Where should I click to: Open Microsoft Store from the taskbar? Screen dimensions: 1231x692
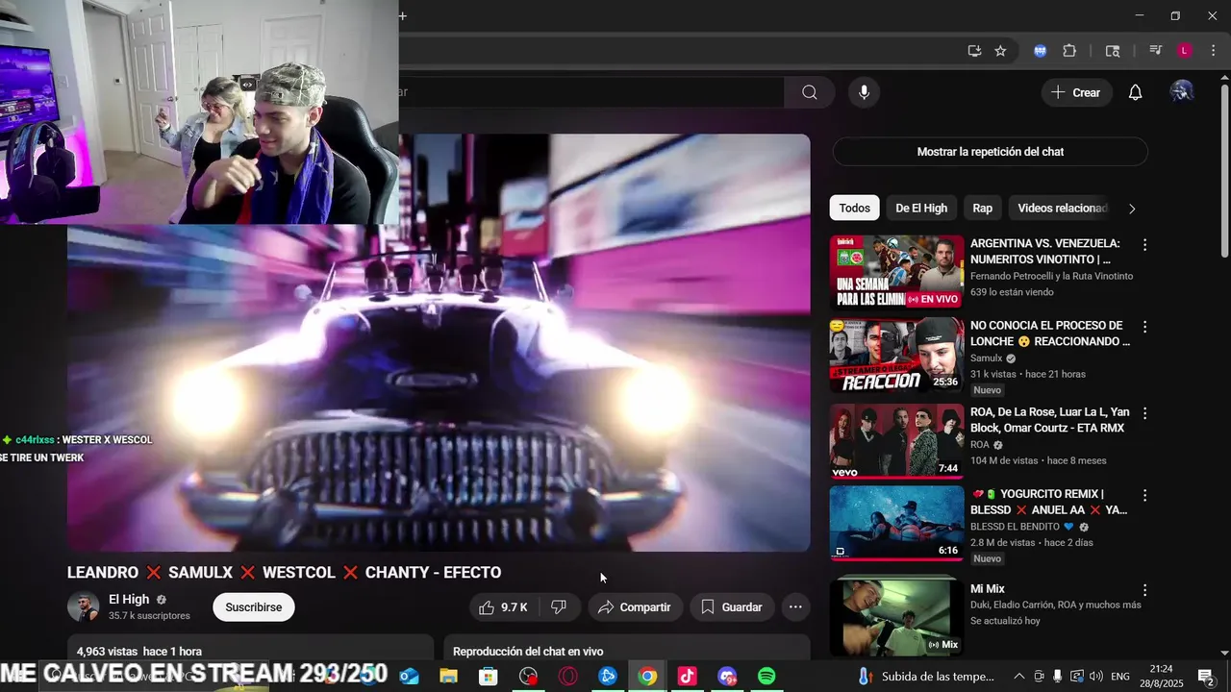[489, 677]
